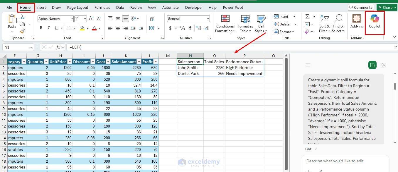Apply Comma Style number format
Screen dimensions: 398x172
(190, 28)
